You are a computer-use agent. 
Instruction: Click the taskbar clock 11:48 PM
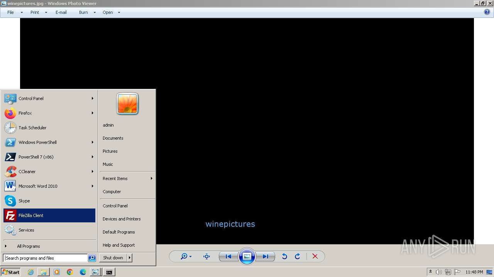[x=474, y=272]
